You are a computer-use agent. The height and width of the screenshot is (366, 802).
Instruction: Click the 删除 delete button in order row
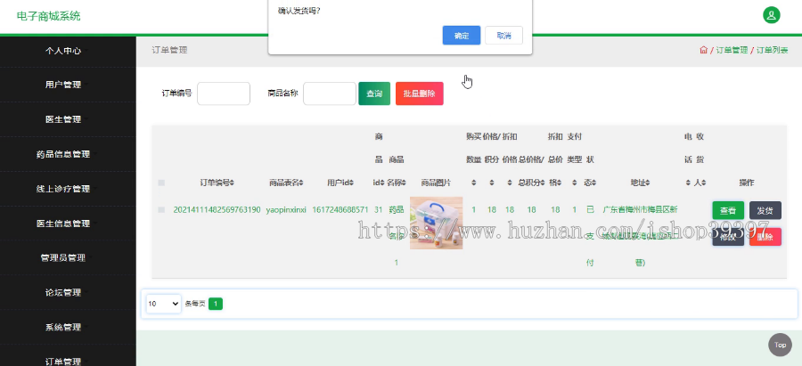click(765, 237)
